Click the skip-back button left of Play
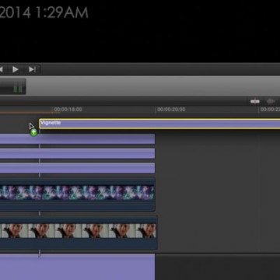This screenshot has height=280, width=280. pyautogui.click(x=2, y=69)
